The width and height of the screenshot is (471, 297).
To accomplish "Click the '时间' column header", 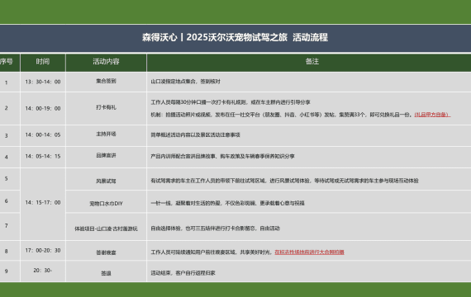I will pyautogui.click(x=43, y=62).
